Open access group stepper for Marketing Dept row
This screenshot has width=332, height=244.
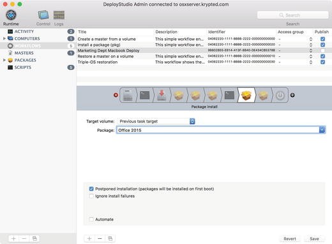(x=311, y=50)
